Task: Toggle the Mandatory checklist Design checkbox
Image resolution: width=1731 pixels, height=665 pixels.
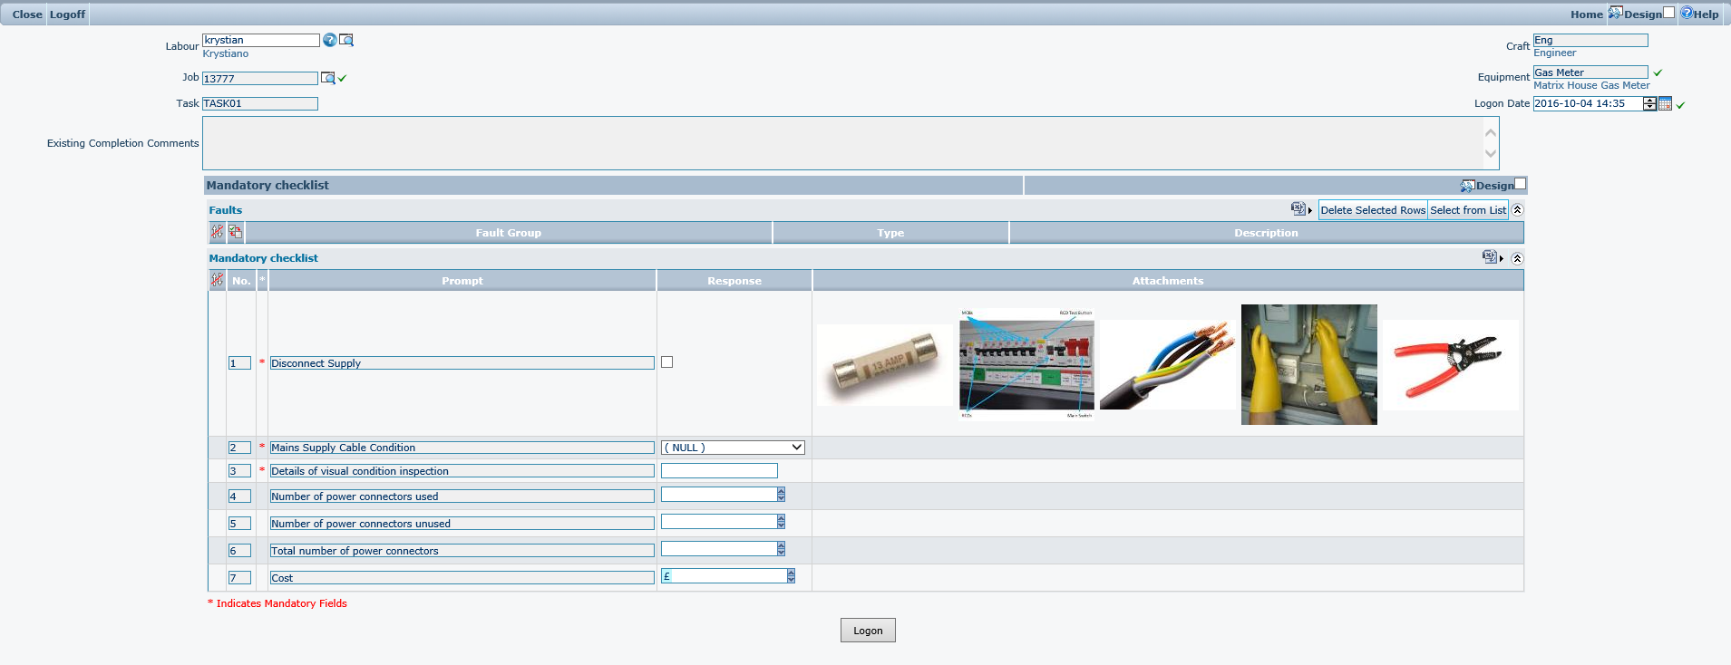Action: coord(1521,184)
